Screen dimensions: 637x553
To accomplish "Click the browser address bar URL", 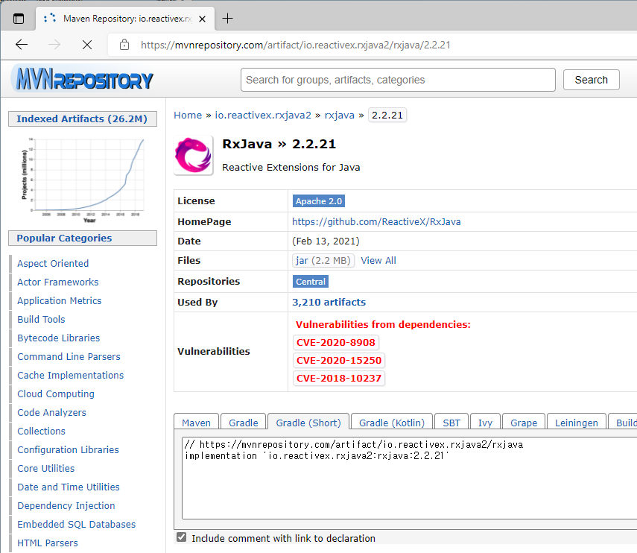I will [295, 45].
